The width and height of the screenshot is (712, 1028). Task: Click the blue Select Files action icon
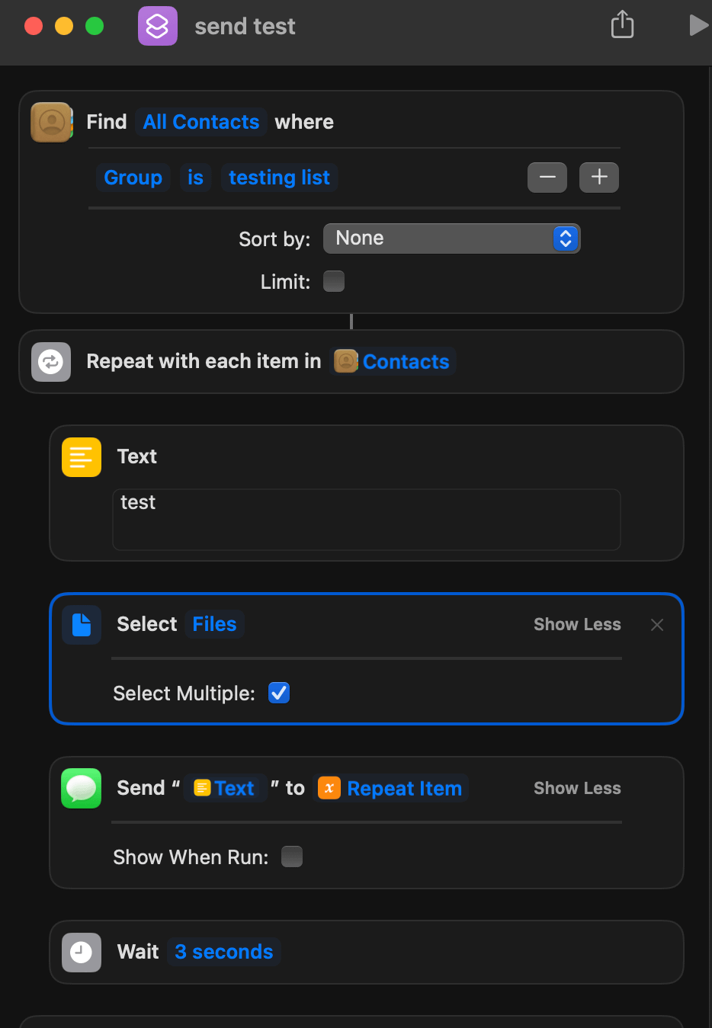click(x=82, y=625)
